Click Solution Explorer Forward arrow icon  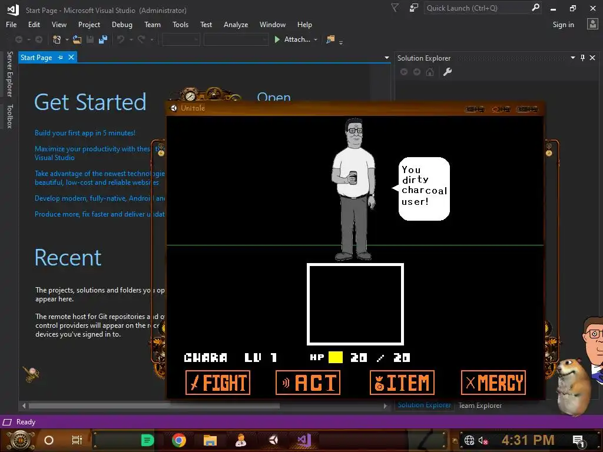417,72
